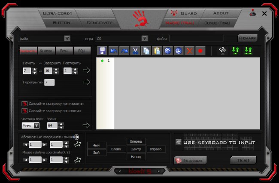Click the Save floppy disk icon
Image resolution: width=279 pixels, height=183 pixels.
pos(102,51)
